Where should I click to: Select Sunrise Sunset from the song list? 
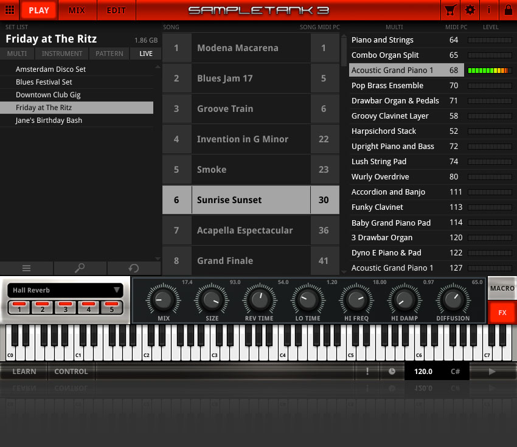pyautogui.click(x=249, y=200)
